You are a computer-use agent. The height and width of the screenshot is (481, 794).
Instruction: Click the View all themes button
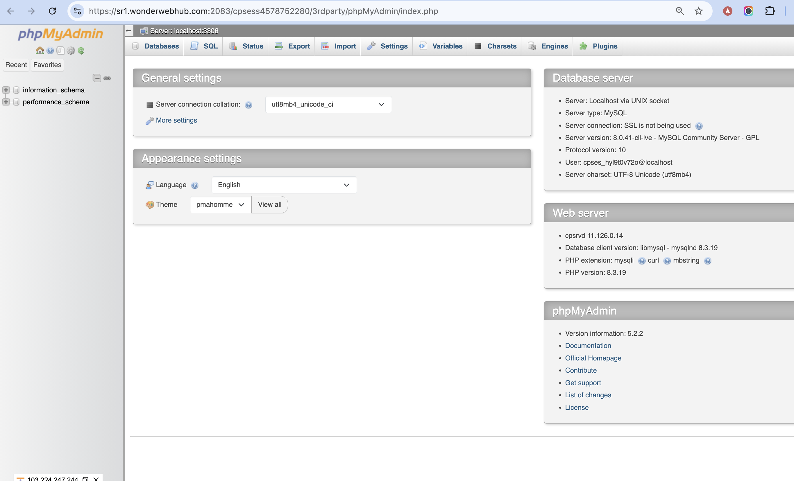click(x=269, y=204)
